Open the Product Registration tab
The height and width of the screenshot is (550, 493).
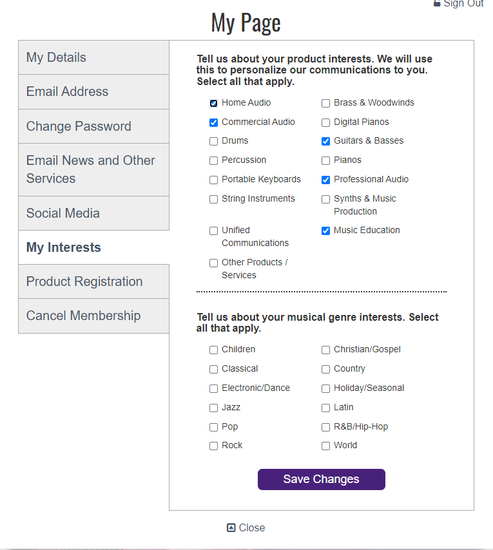click(93, 281)
